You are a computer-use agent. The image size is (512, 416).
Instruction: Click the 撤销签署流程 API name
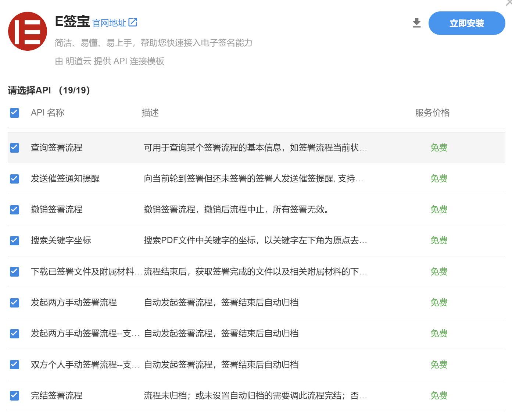[57, 209]
